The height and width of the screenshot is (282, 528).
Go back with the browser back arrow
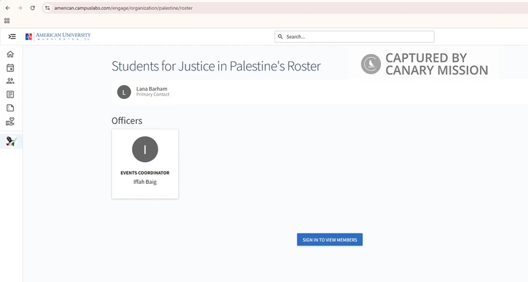(8, 8)
